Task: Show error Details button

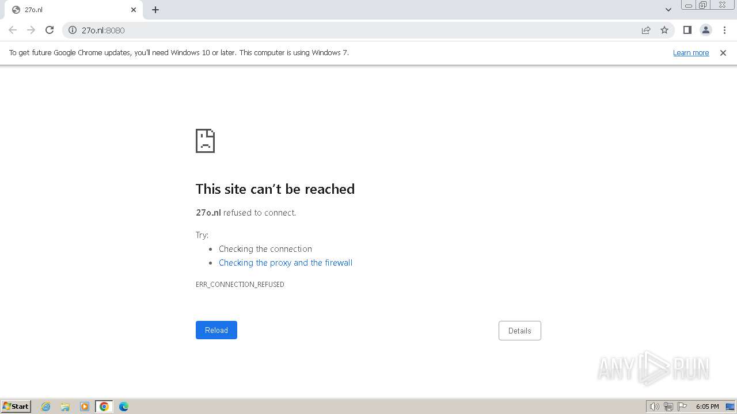Action: tap(520, 331)
